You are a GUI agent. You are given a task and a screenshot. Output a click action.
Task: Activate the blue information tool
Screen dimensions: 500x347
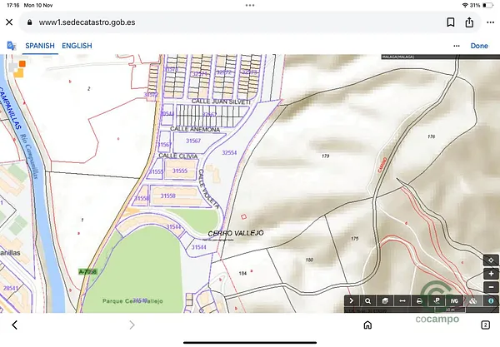coord(491,300)
